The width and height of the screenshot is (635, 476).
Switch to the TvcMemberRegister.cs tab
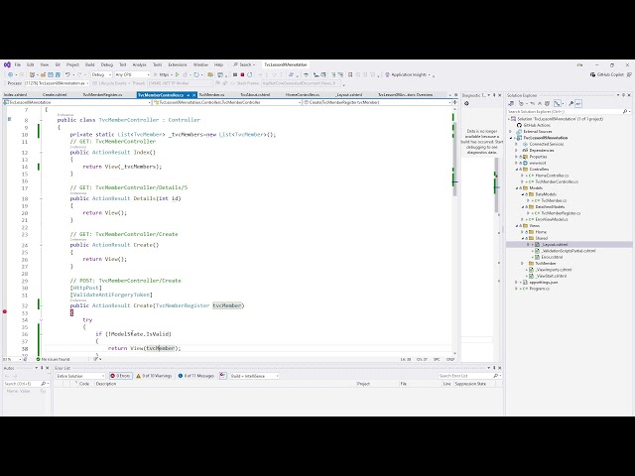102,95
